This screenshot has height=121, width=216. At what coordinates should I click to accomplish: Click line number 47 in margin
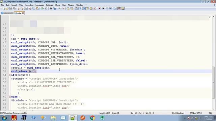(4, 49)
